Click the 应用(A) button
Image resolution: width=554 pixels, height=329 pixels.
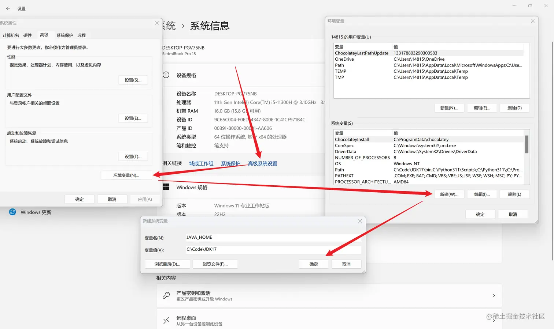pos(145,199)
